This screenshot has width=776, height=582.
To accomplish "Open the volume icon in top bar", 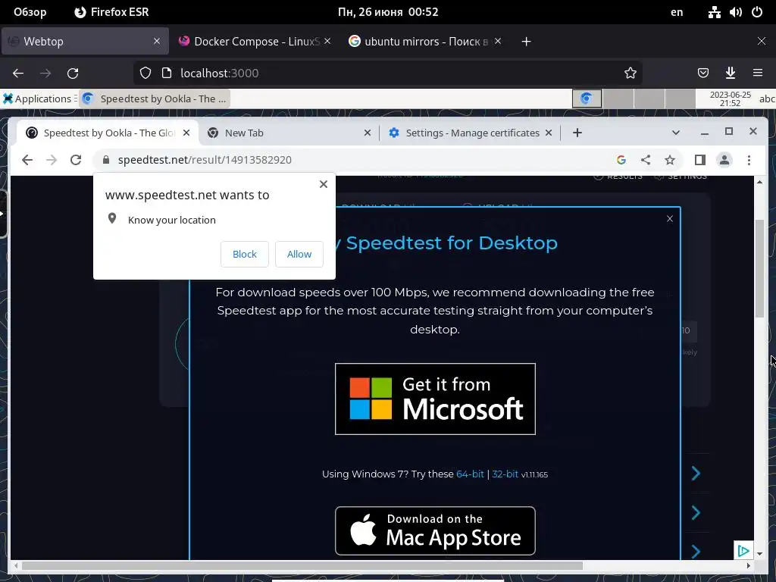I will (x=735, y=12).
